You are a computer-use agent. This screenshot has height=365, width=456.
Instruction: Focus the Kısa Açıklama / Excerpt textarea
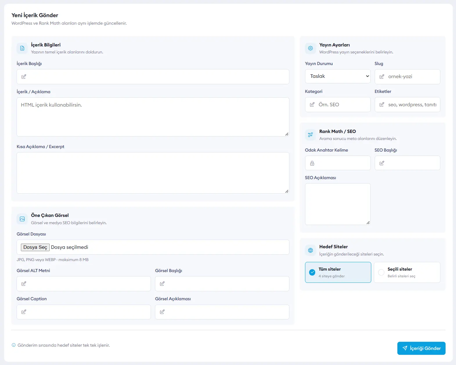coord(153,173)
